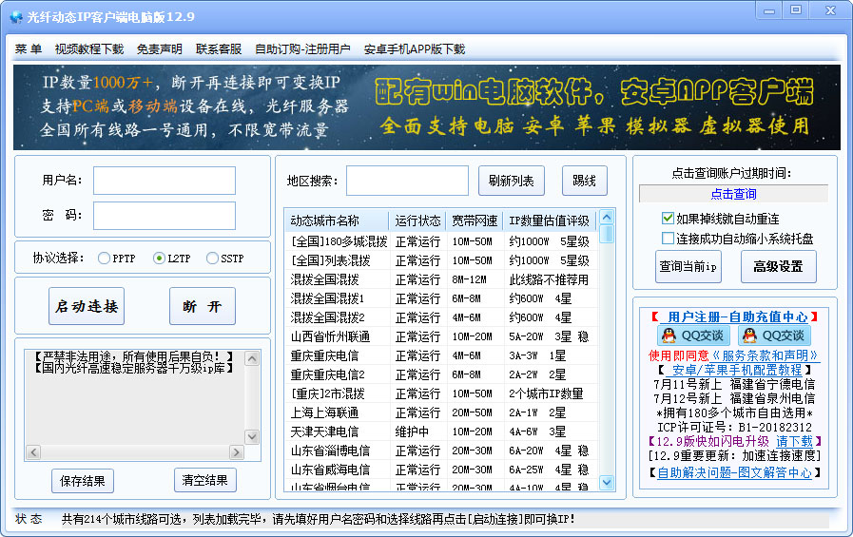
Task: Open the first QQ交谈 penguin button
Action: click(693, 336)
